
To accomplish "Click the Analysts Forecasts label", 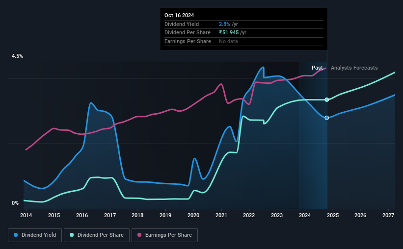I will click(354, 68).
